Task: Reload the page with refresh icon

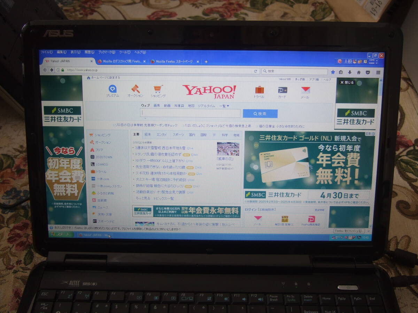Action: pyautogui.click(x=255, y=71)
